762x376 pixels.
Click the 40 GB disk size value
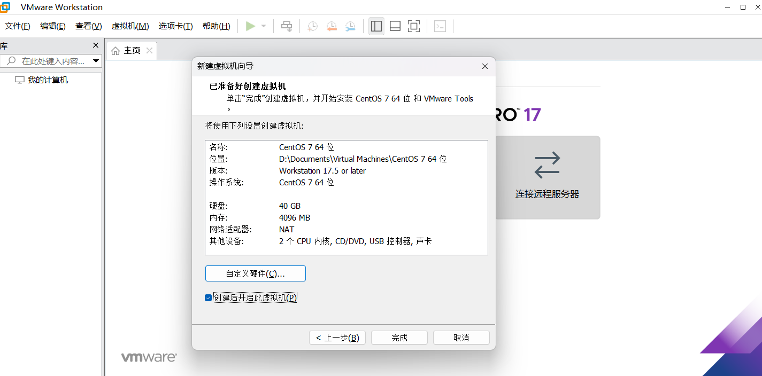290,206
